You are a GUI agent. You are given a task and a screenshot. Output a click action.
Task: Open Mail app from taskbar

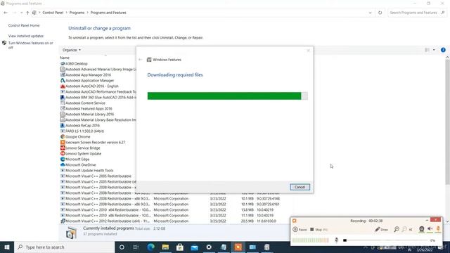pos(194,247)
